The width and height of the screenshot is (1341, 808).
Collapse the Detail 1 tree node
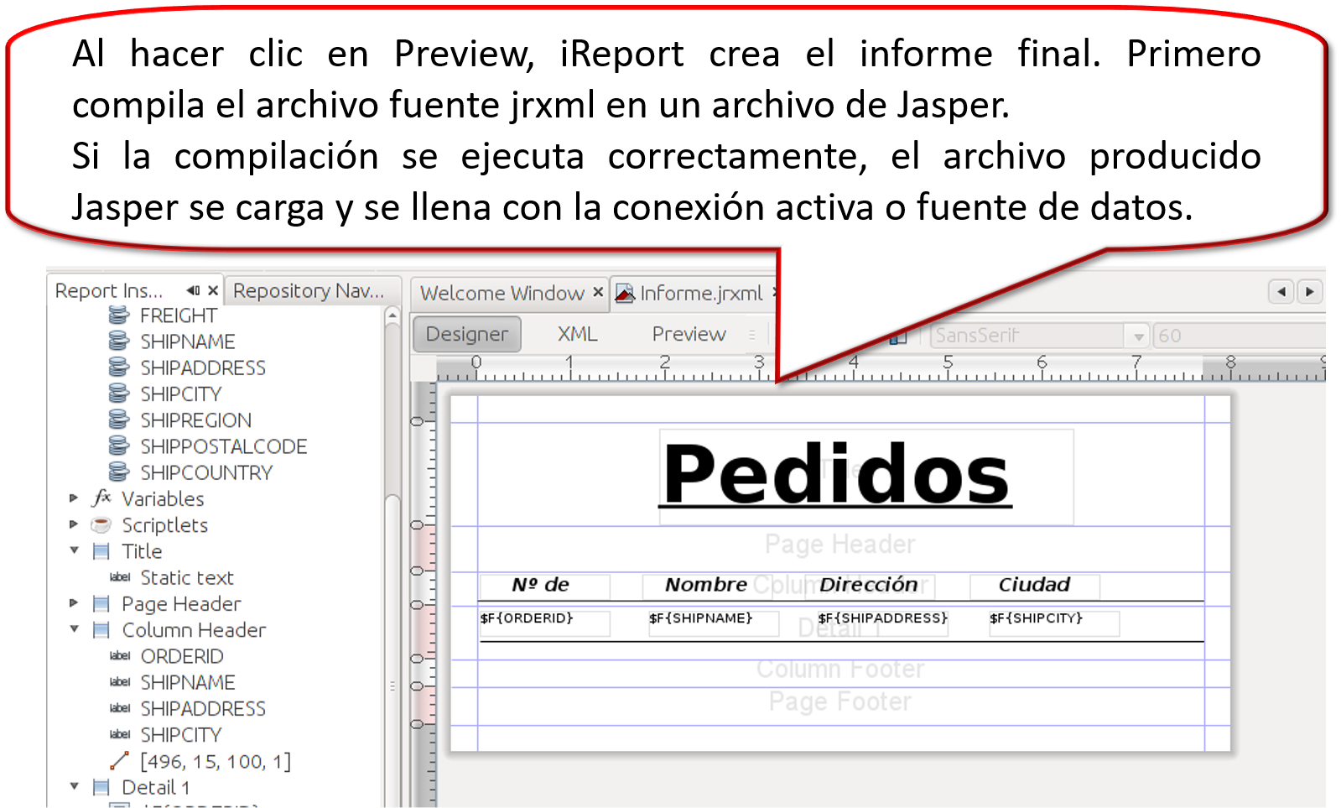point(74,787)
